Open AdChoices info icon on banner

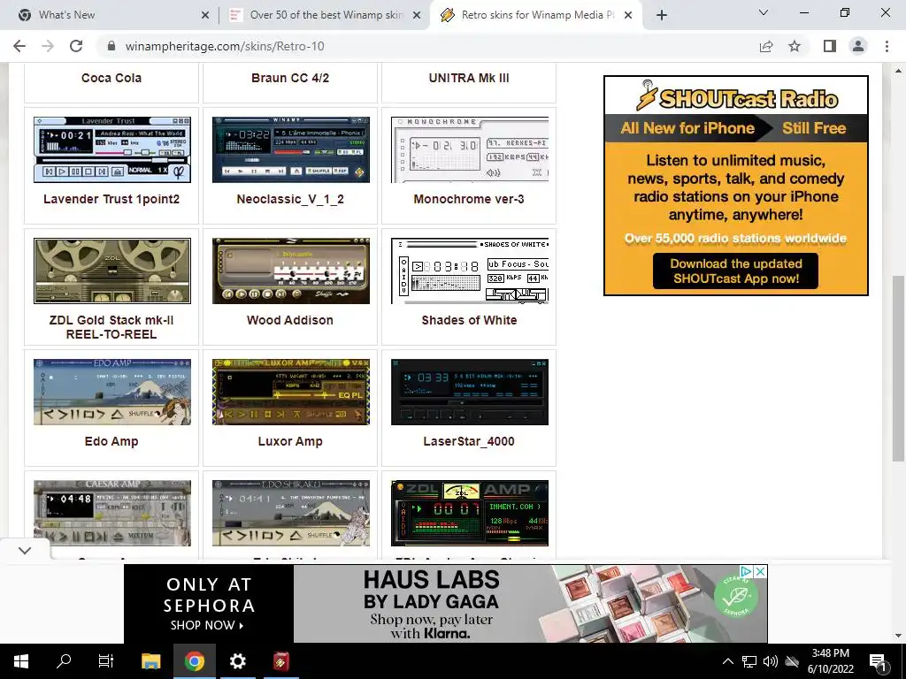coord(747,571)
